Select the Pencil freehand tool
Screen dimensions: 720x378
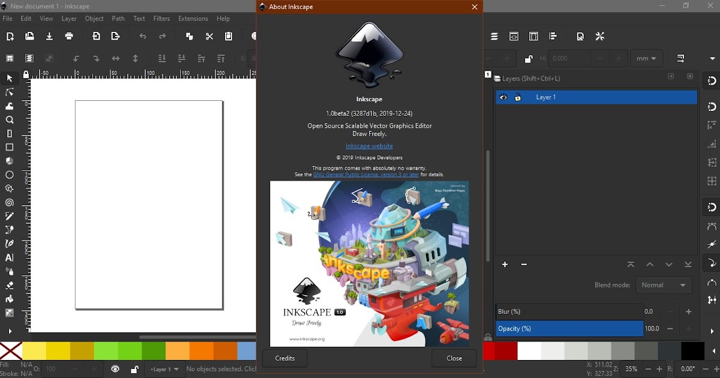point(10,217)
